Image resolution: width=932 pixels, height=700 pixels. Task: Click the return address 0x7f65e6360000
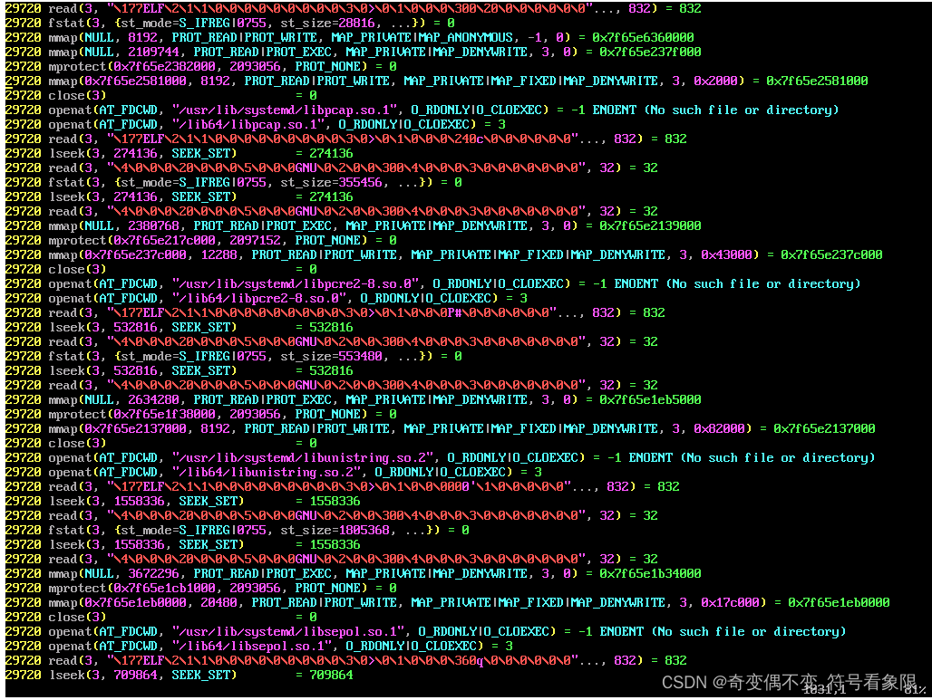pyautogui.click(x=643, y=37)
